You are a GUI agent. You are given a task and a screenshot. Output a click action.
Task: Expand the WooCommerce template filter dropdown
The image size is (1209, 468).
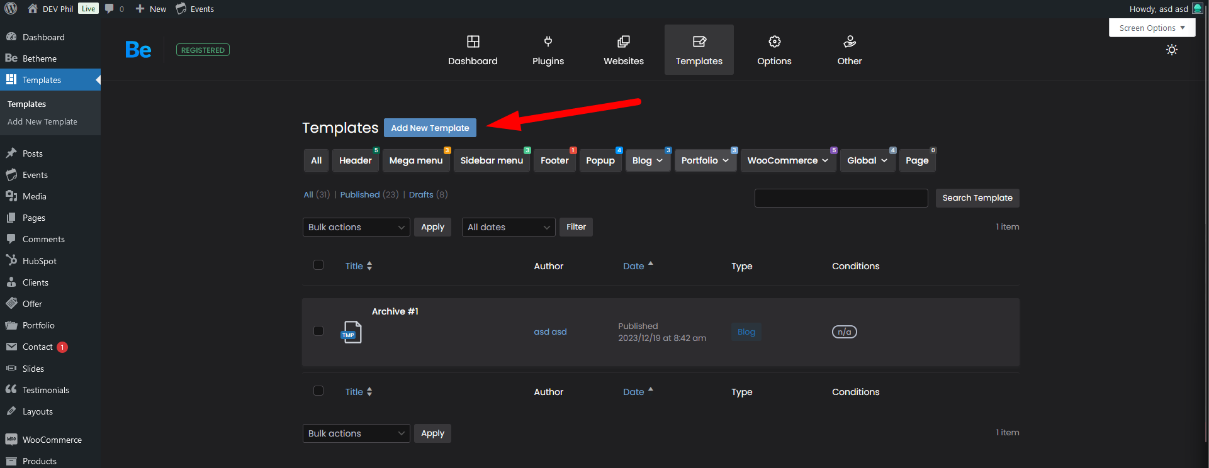coord(788,160)
